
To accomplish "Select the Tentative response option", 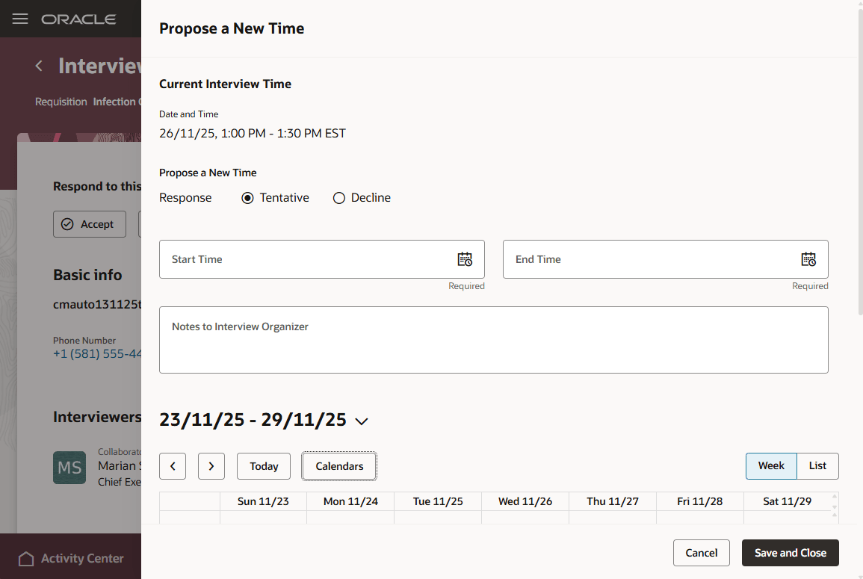I will 247,197.
